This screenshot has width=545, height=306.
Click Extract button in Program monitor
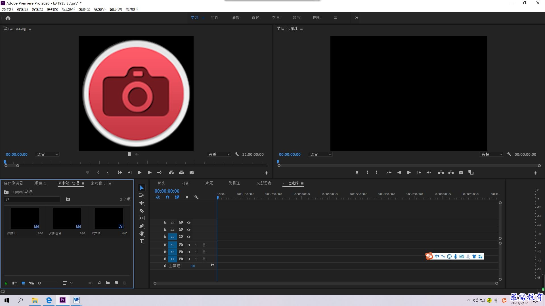[451, 173]
